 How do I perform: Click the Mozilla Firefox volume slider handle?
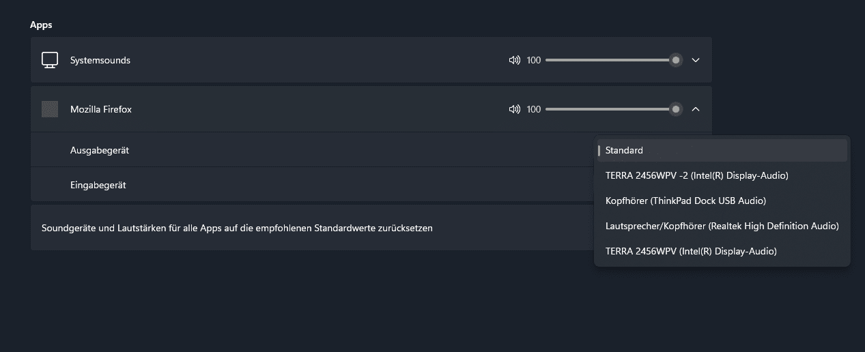point(676,109)
